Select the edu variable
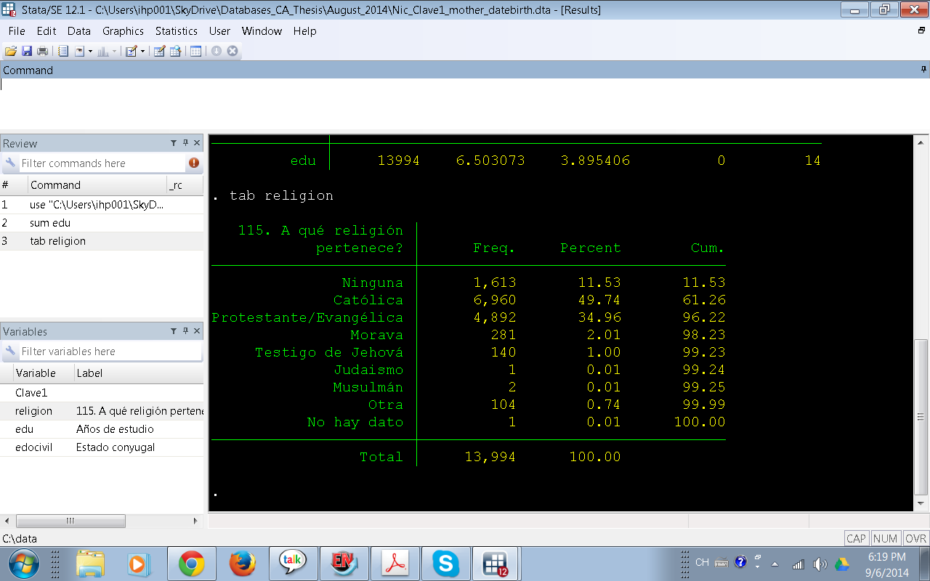 (x=102, y=429)
